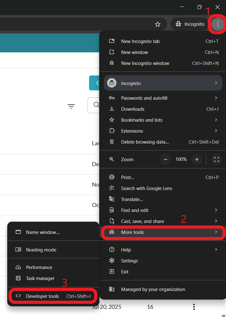The width and height of the screenshot is (226, 317).
Task: Click the Jul 20, 2025 date cell
Action: (106, 307)
